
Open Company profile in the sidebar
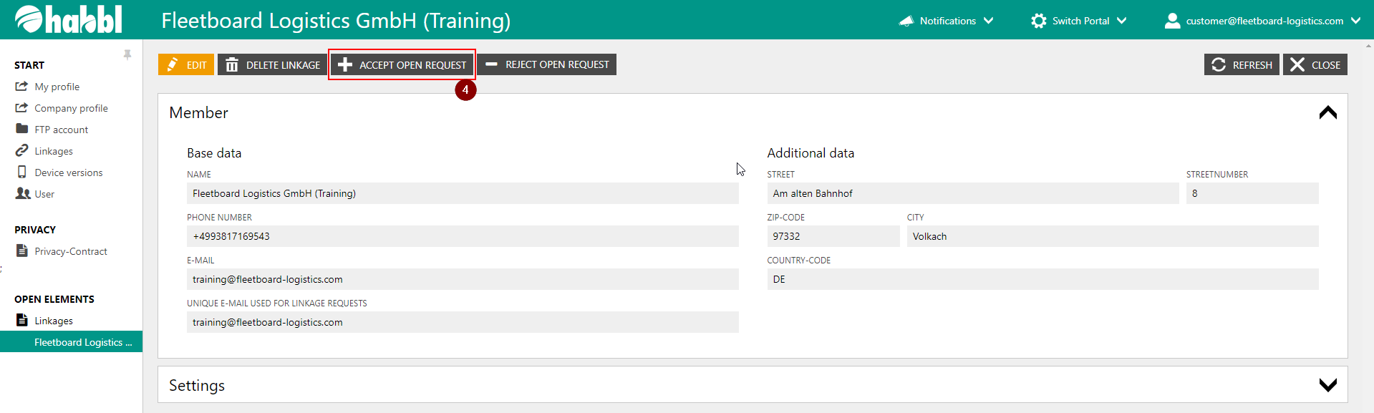point(71,108)
